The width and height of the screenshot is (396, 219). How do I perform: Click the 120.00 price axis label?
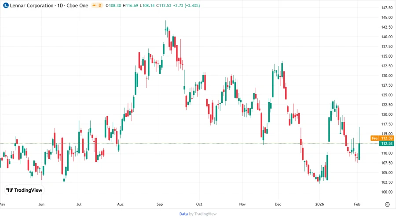pos(387,114)
